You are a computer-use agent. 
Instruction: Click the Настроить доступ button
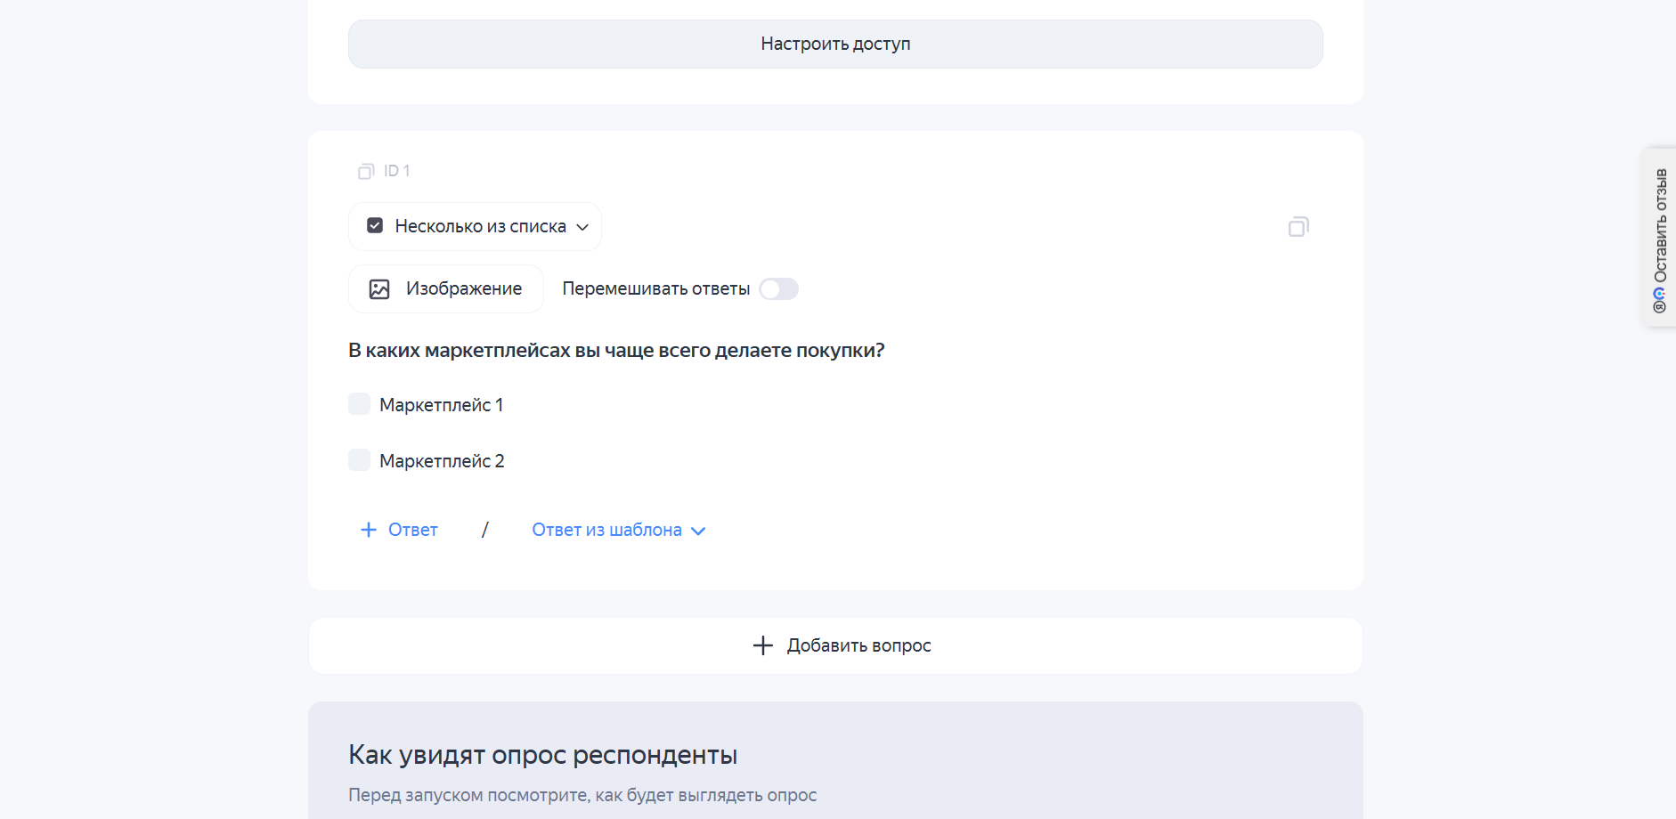coord(835,44)
